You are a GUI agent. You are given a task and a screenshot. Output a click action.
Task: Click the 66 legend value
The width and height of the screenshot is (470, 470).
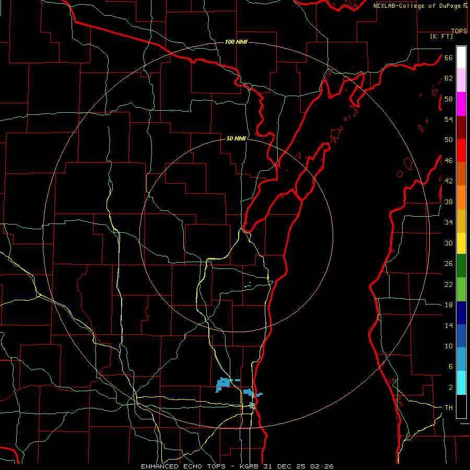[x=449, y=57]
